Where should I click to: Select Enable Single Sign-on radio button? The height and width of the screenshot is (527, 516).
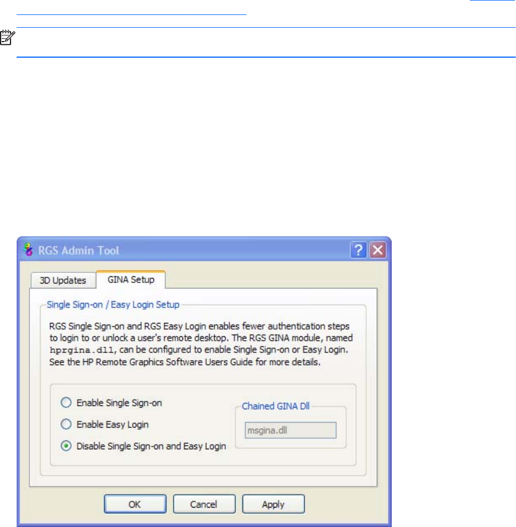coord(66,402)
